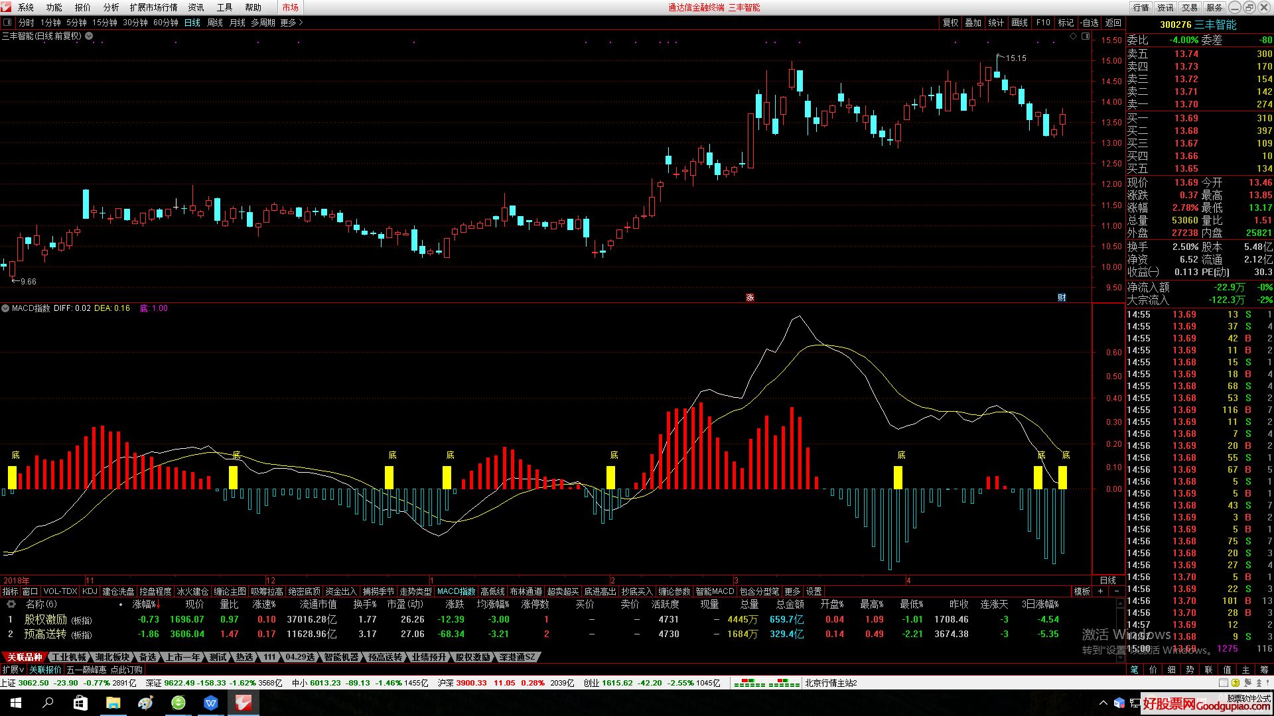Open the 多周期 view option
The image size is (1274, 716).
click(263, 23)
